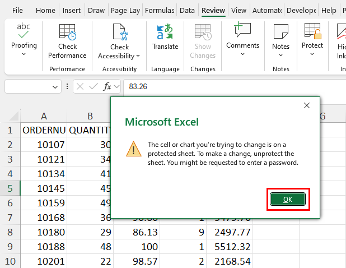Click the formula bar options dots
This screenshot has width=346, height=268.
click(67, 86)
